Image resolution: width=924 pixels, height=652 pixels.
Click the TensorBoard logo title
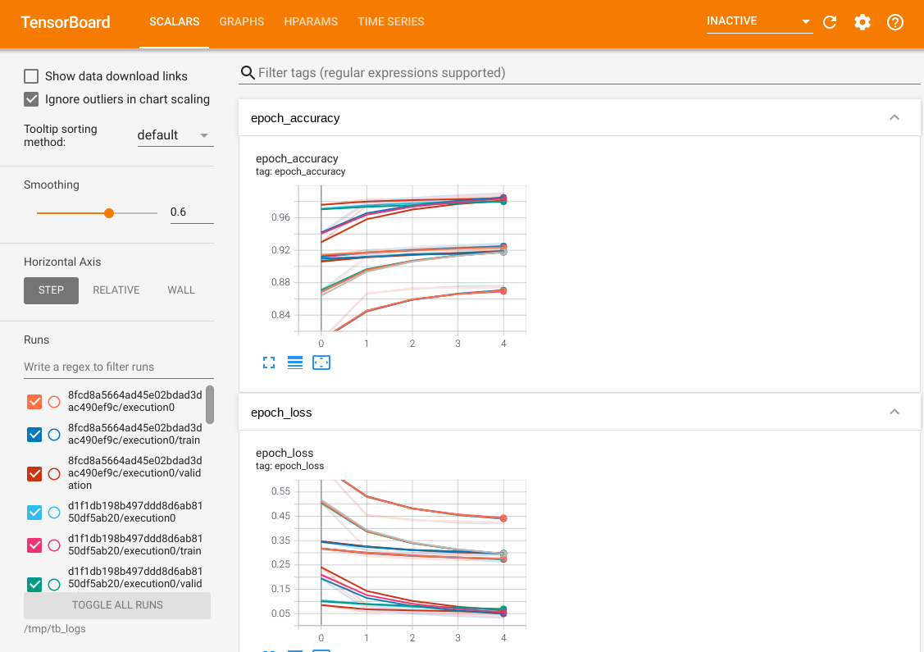click(66, 22)
